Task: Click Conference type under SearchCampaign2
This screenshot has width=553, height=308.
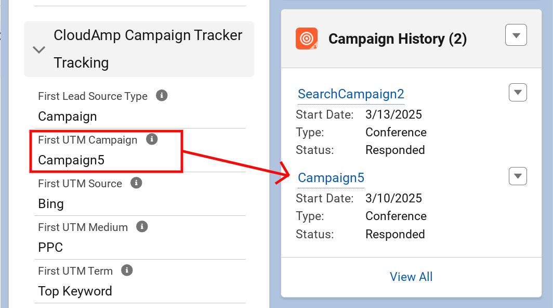Action: [x=396, y=132]
